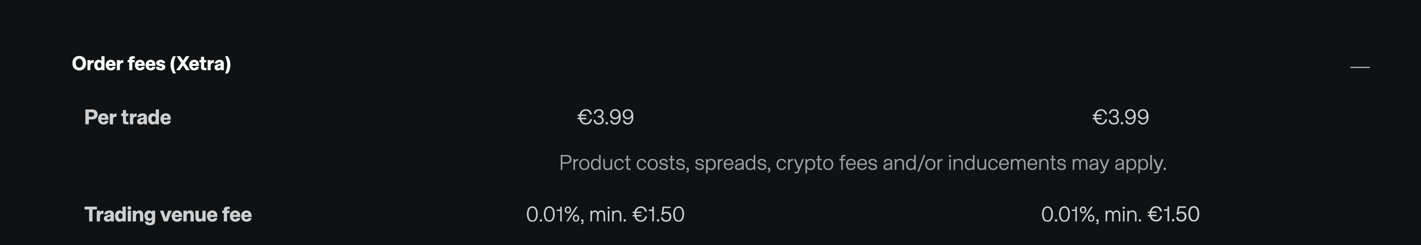This screenshot has height=245, width=1421.
Task: Click "Product costs" at the disclaimer start
Action: click(x=624, y=163)
